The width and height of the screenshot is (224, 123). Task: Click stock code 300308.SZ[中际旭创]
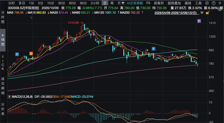click(24, 8)
